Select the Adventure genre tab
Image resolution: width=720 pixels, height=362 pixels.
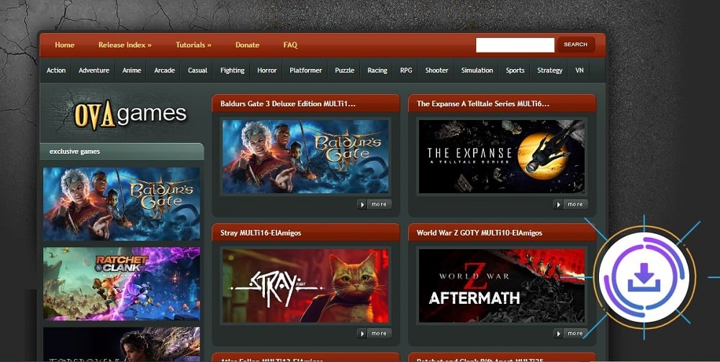pos(94,70)
